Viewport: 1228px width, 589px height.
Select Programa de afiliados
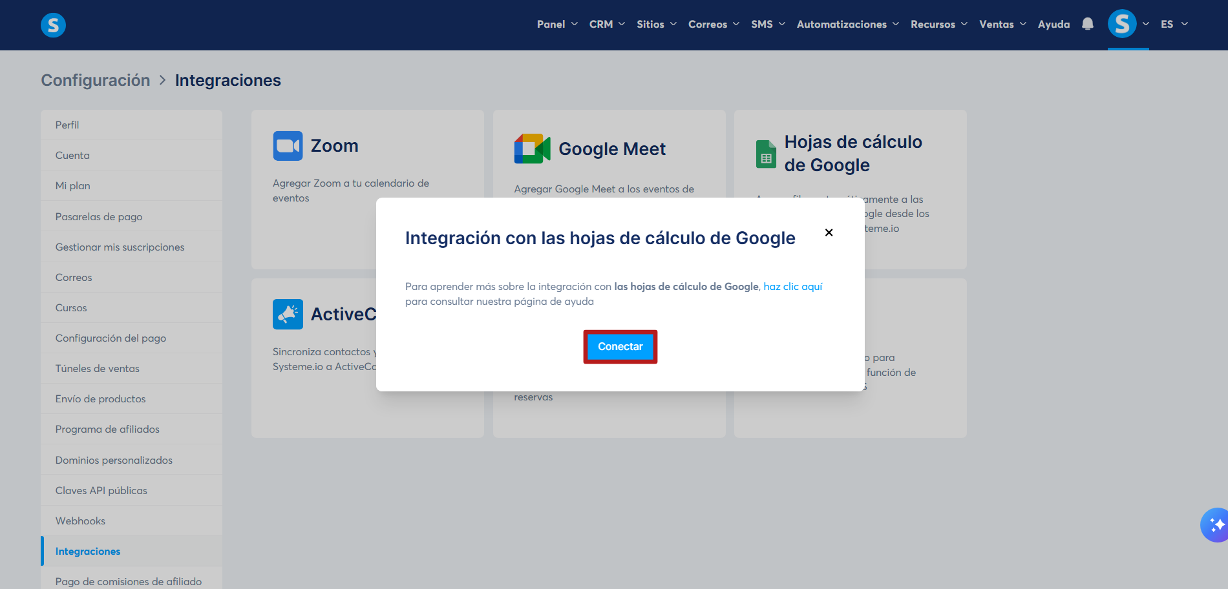coord(132,429)
